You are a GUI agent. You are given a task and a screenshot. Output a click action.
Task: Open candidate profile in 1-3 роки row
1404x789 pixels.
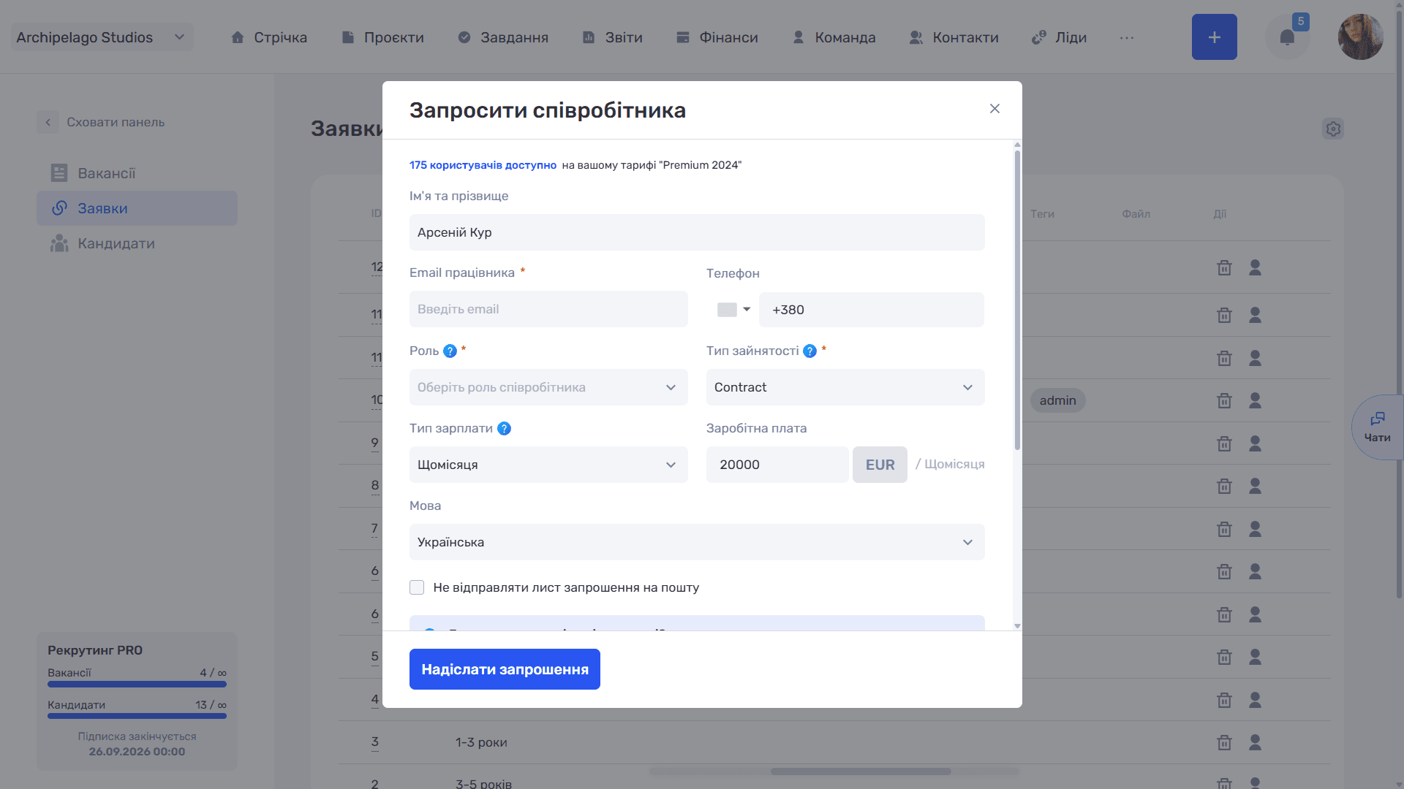coord(1255,742)
